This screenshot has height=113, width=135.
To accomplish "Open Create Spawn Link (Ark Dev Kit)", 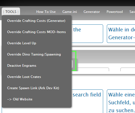I will pyautogui.click(x=33, y=88).
